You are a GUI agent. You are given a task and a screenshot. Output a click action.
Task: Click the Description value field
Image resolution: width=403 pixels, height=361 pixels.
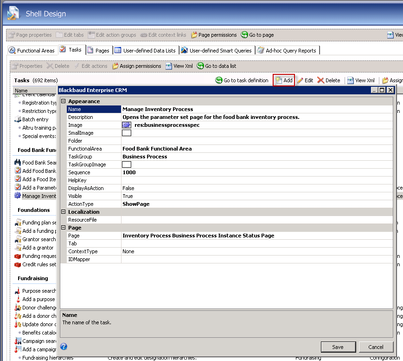point(257,117)
